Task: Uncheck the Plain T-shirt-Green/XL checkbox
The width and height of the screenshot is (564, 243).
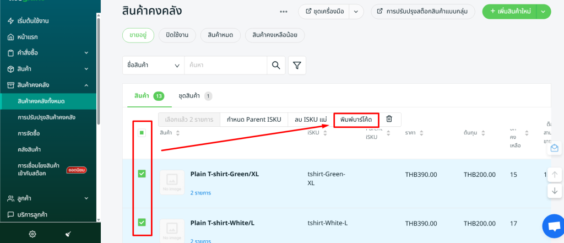Action: (142, 174)
